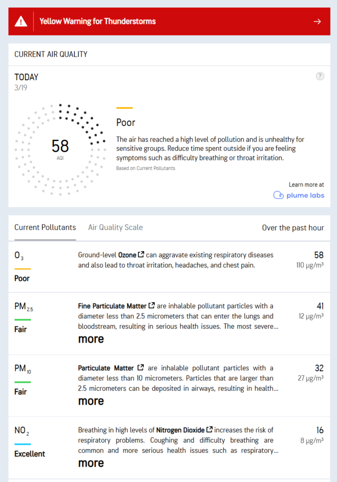Click the dotted AQI 58 gauge
Viewport: 337px width, 482px height.
[60, 149]
